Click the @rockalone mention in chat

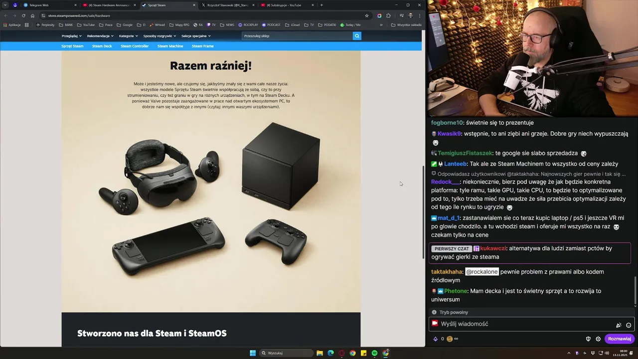pyautogui.click(x=482, y=272)
